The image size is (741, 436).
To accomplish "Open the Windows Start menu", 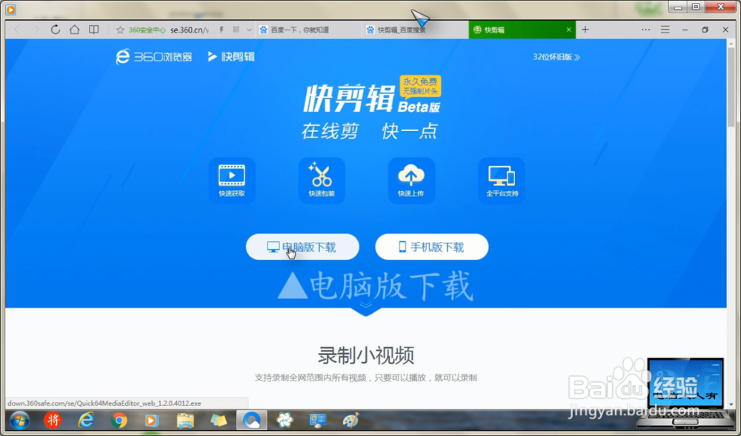I will 19,420.
